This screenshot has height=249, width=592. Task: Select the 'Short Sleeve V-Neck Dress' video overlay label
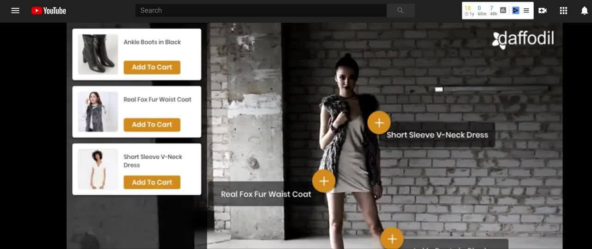tap(437, 135)
